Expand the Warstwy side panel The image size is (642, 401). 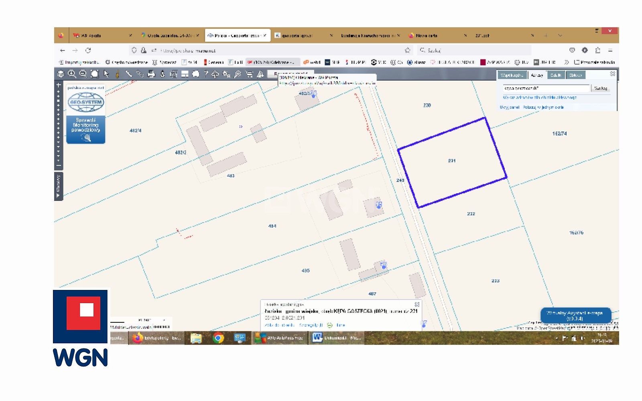click(58, 186)
